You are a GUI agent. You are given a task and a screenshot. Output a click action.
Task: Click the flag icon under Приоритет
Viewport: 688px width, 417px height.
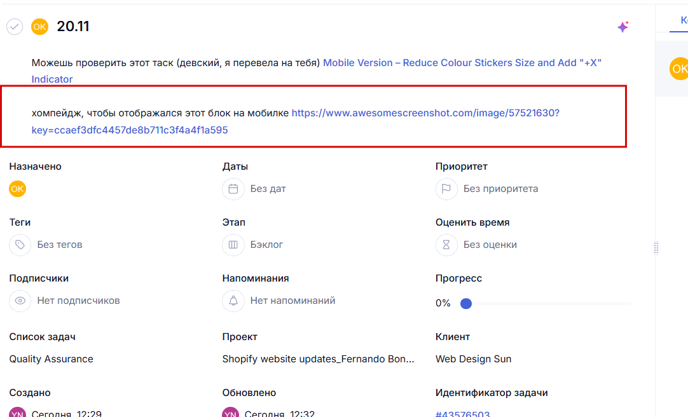click(x=446, y=189)
